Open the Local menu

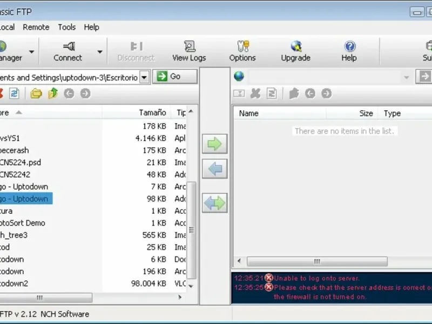[7, 28]
